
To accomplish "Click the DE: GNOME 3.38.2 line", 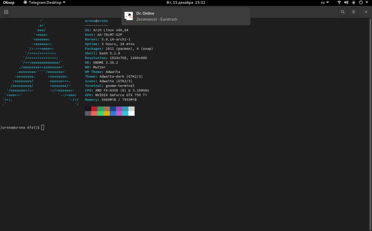I will [101, 63].
